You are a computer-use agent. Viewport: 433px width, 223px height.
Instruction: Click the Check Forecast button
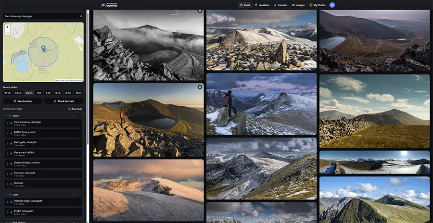pos(64,101)
